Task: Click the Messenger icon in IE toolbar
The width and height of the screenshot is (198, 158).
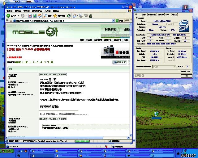Action: pos(91,16)
